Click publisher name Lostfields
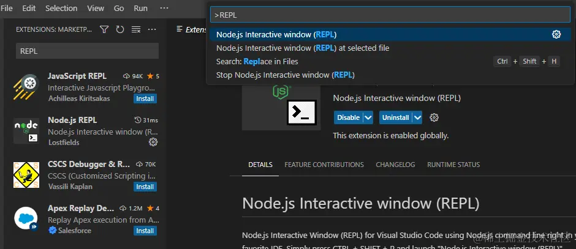This screenshot has width=576, height=249. click(x=64, y=143)
